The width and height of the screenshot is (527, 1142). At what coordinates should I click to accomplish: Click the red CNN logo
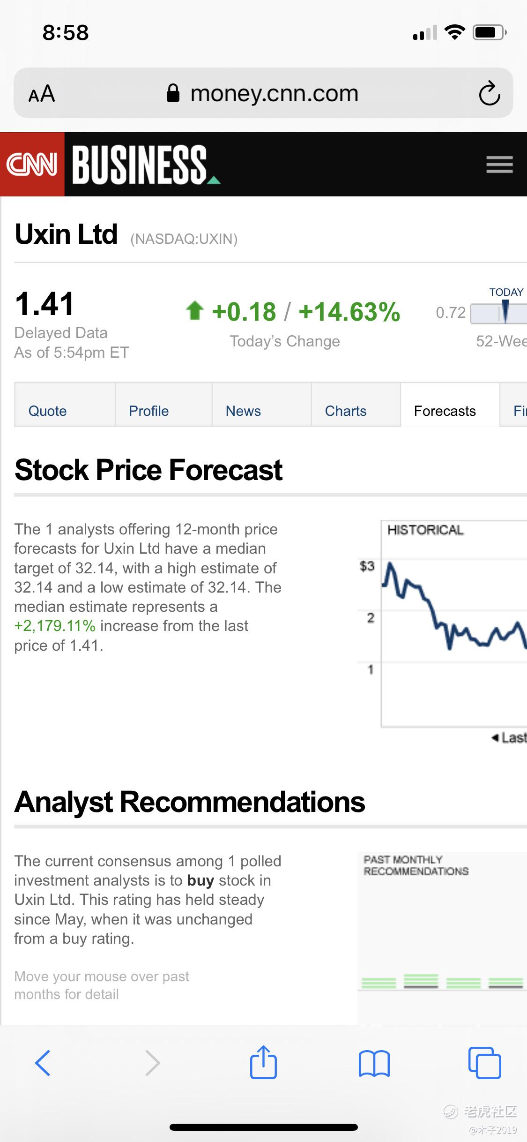tap(32, 165)
